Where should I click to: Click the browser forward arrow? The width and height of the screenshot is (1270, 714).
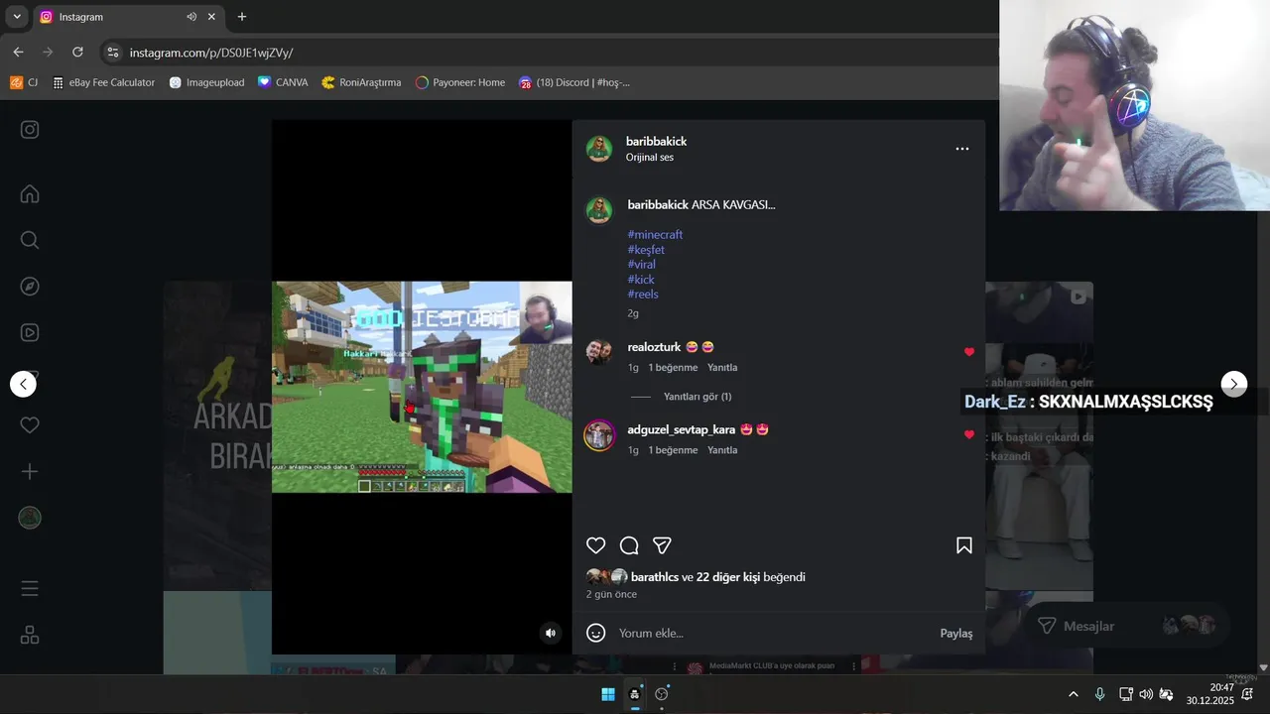(x=48, y=52)
